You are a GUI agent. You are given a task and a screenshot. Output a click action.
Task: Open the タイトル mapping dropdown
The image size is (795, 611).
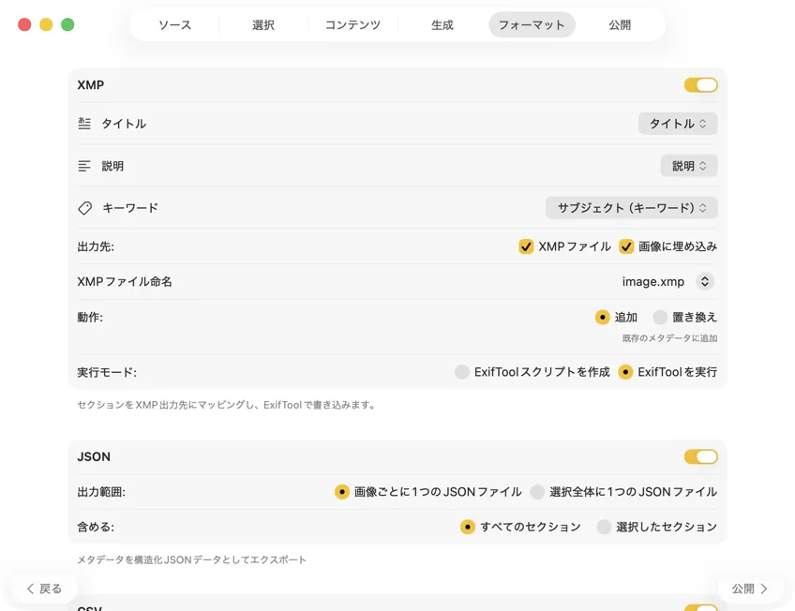tap(678, 124)
